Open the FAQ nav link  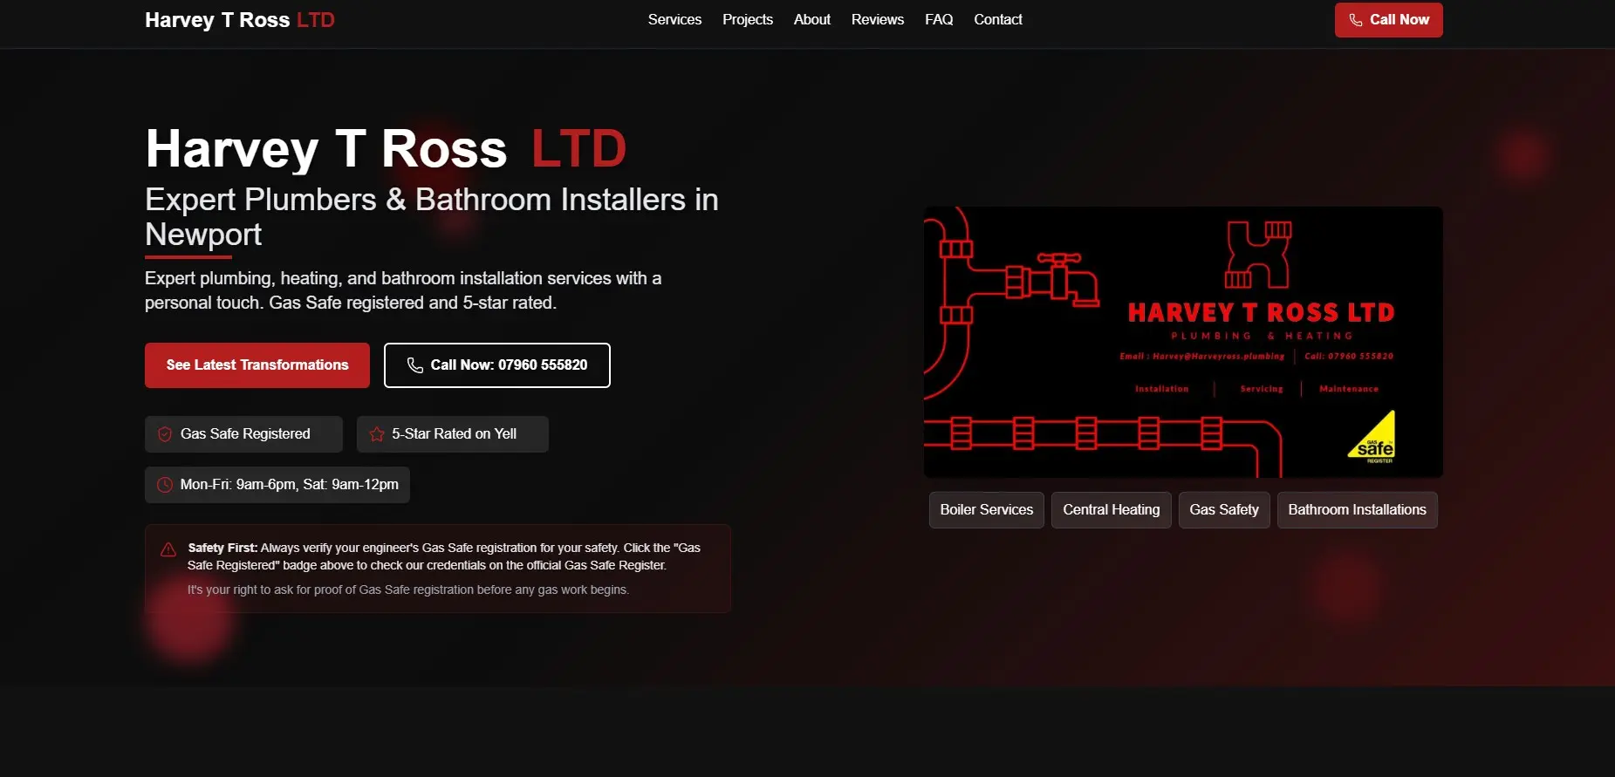click(939, 19)
